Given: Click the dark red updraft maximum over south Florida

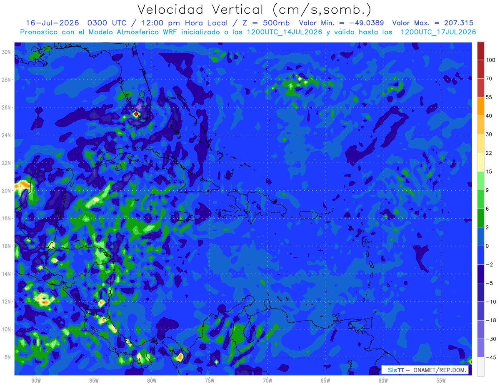Looking at the screenshot, I should (x=136, y=114).
